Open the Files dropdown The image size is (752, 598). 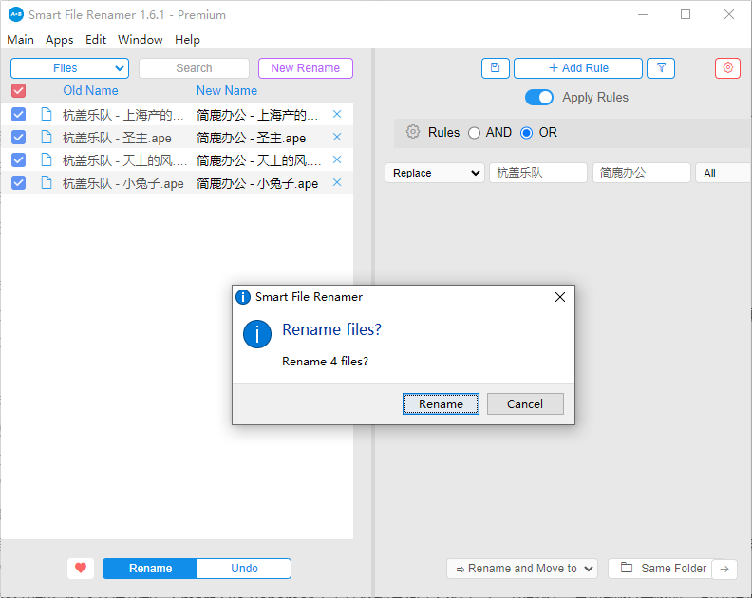[x=69, y=68]
